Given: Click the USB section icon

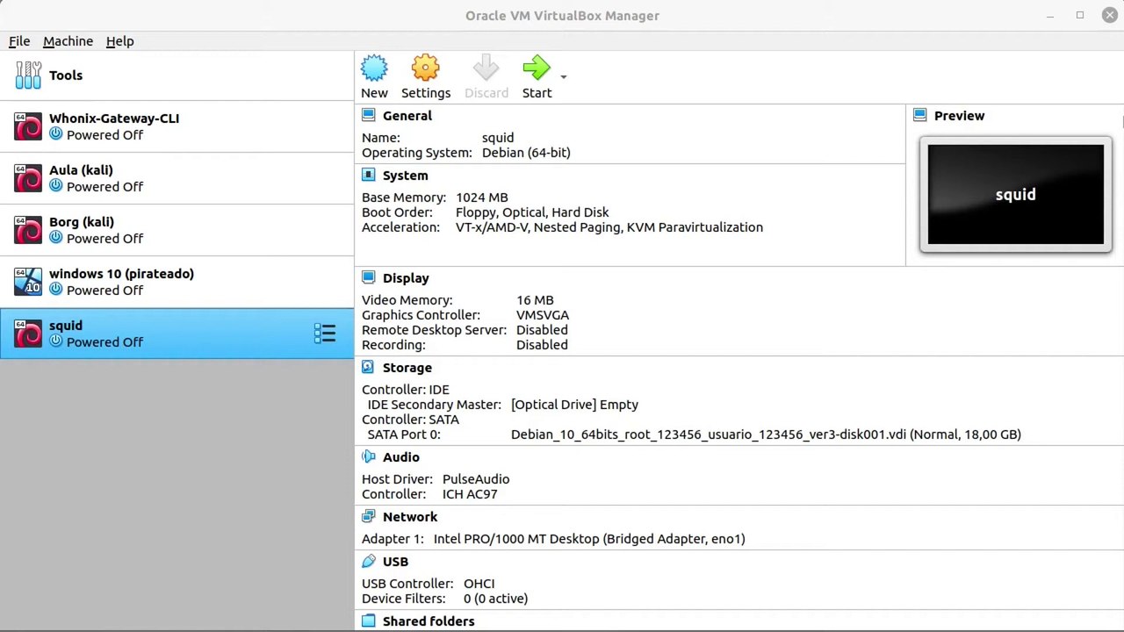Looking at the screenshot, I should coord(369,561).
